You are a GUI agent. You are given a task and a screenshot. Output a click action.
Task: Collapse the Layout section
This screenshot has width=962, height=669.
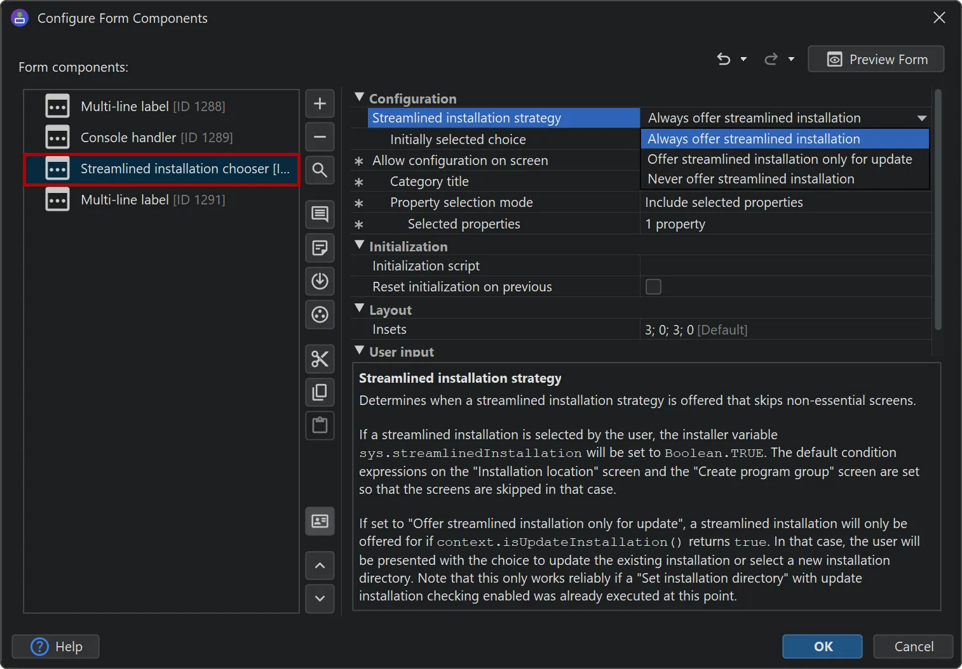[360, 309]
